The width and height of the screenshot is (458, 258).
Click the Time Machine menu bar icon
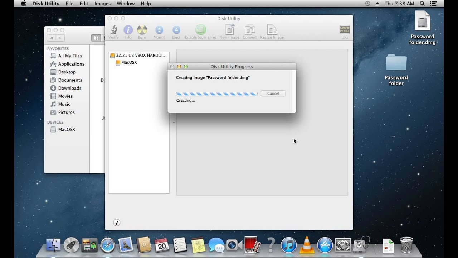(367, 4)
